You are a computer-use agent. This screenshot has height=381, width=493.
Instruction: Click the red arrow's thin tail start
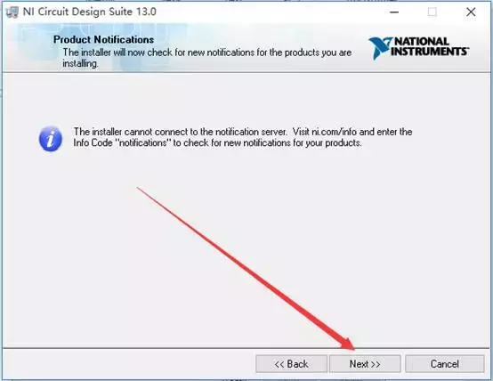click(x=137, y=188)
